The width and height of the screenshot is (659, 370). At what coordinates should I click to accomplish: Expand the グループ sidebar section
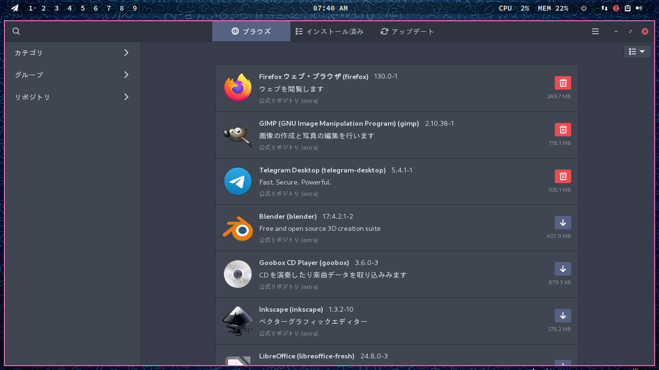(72, 75)
